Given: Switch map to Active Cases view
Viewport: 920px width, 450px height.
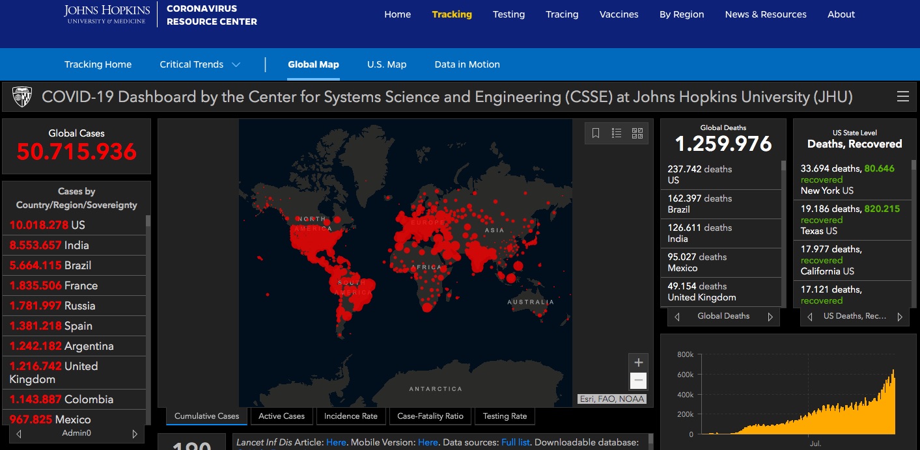Looking at the screenshot, I should (x=281, y=416).
